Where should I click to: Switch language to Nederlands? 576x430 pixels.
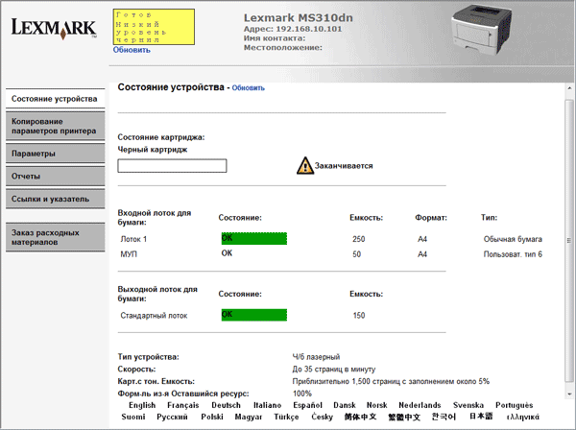click(420, 405)
